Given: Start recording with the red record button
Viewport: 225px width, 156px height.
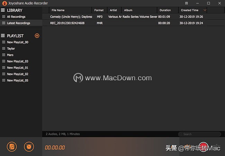Looking at the screenshot, I should tap(203, 147).
